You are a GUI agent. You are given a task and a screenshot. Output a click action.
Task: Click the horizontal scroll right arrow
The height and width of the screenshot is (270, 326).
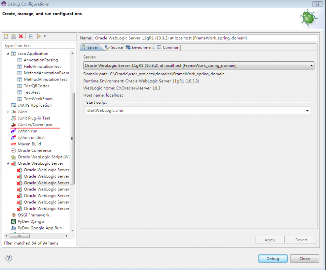click(x=67, y=236)
